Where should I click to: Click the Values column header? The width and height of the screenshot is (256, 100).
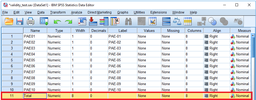(x=149, y=31)
